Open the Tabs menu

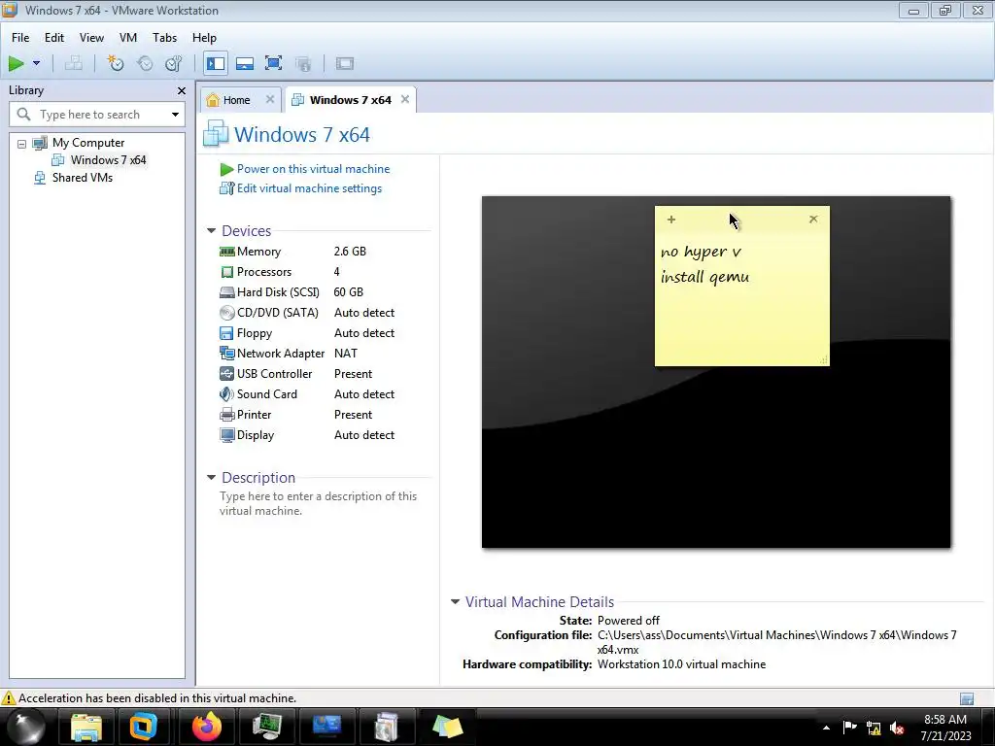click(x=164, y=38)
